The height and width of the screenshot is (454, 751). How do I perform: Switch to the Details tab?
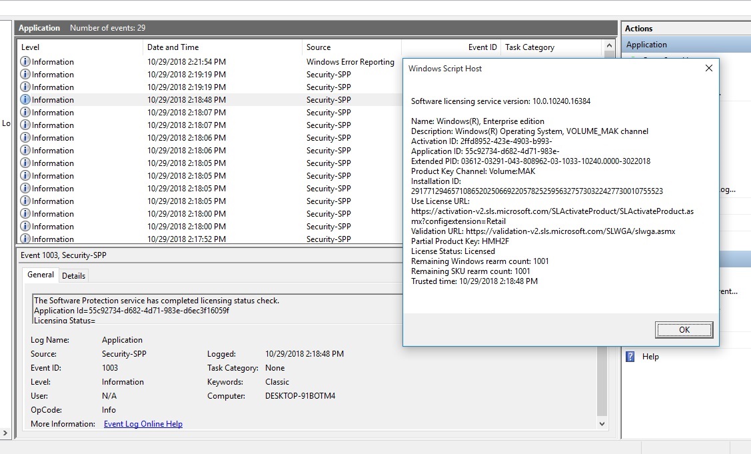(x=73, y=275)
